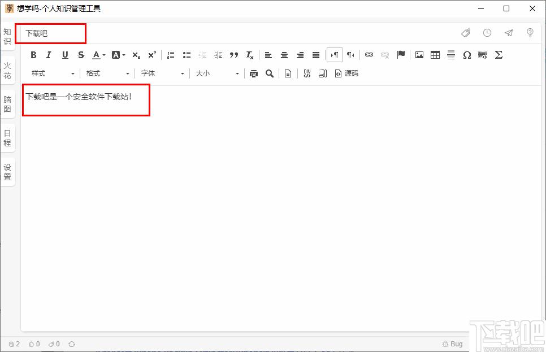Viewport: 546px width, 352px height.
Task: Add a hyperlink with the link icon
Action: pyautogui.click(x=369, y=55)
